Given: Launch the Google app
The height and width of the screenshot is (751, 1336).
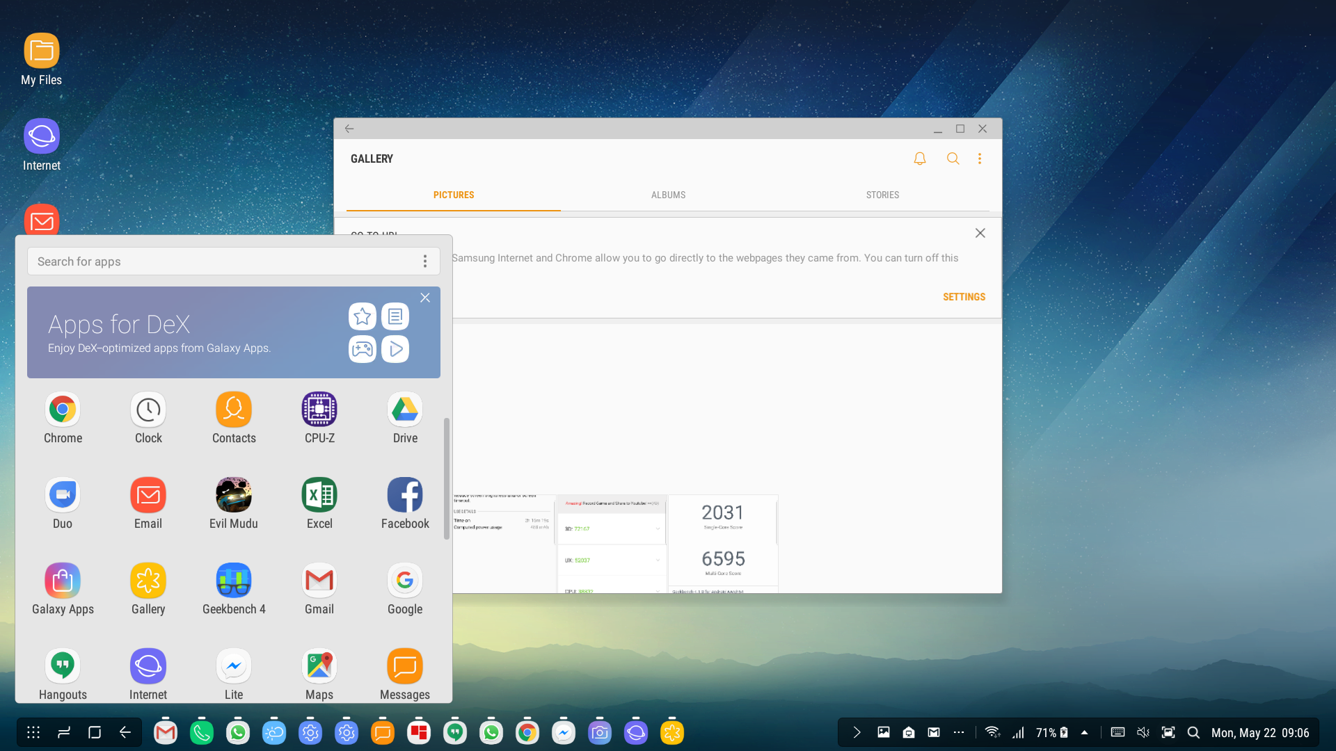Looking at the screenshot, I should pos(405,588).
